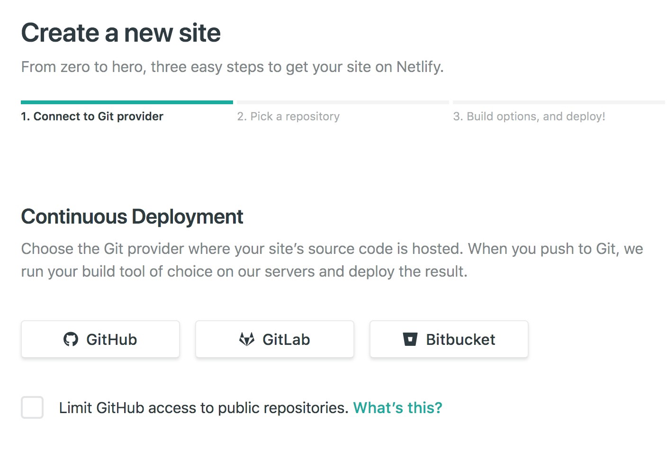Screen dimensions: 667x451
Task: Go to step 2 Pick a repository
Action: 288,117
